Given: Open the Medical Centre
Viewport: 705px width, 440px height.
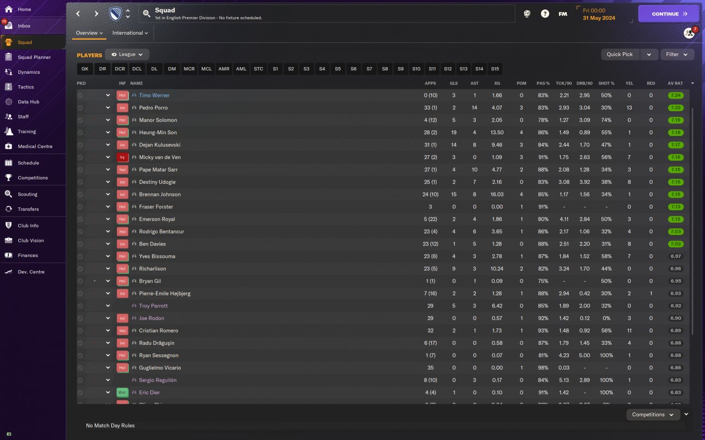Looking at the screenshot, I should pyautogui.click(x=33, y=146).
